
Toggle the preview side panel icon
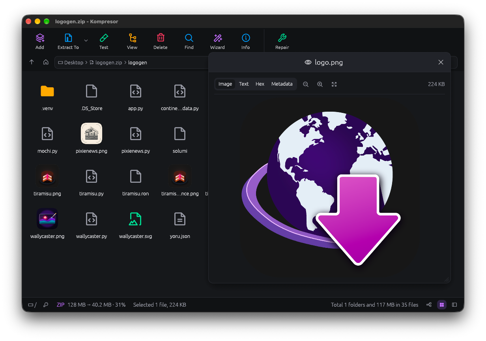[454, 305]
